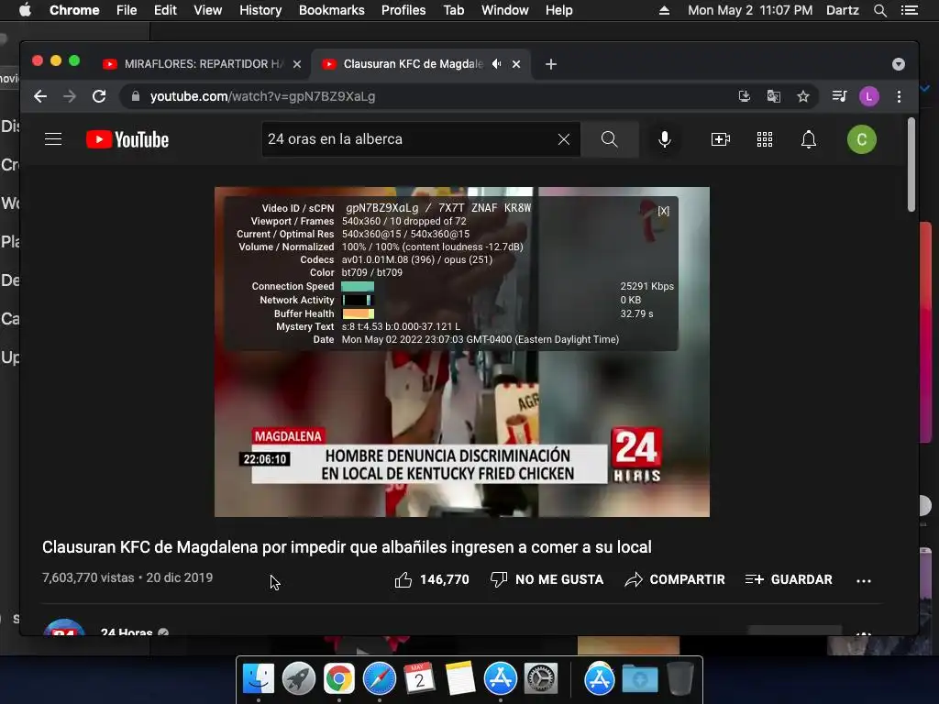Open the View menu
This screenshot has width=939, height=704.
208,10
